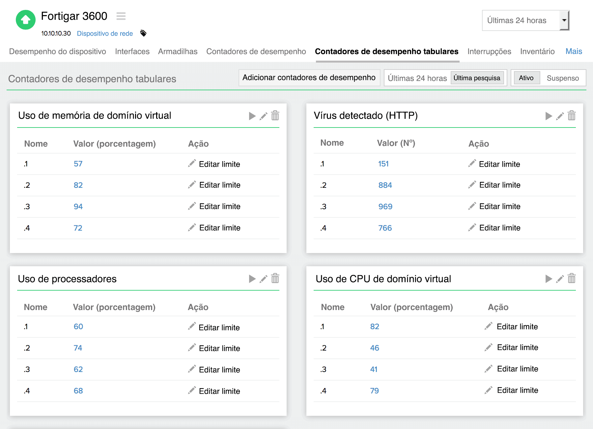The width and height of the screenshot is (593, 429).
Task: Switch to the Interfaces tab
Action: point(132,51)
